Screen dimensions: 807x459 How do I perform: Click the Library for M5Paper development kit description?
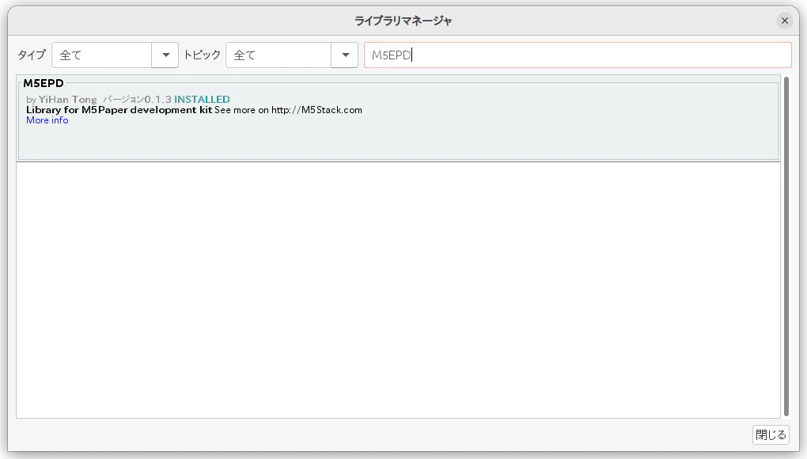(x=119, y=110)
